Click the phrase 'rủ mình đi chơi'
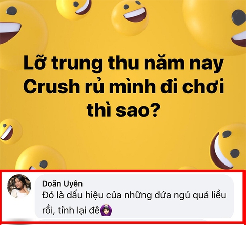The height and width of the screenshot is (225, 246). pos(154,86)
